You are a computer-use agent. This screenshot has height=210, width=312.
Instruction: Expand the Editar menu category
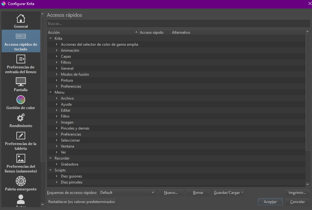click(x=57, y=110)
